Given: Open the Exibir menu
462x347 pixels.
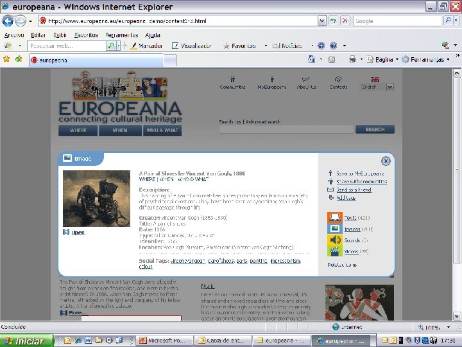Looking at the screenshot, I should pyautogui.click(x=60, y=35).
